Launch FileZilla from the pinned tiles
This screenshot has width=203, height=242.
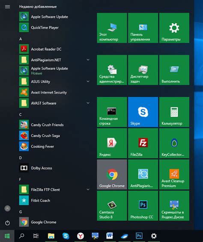pos(143,143)
